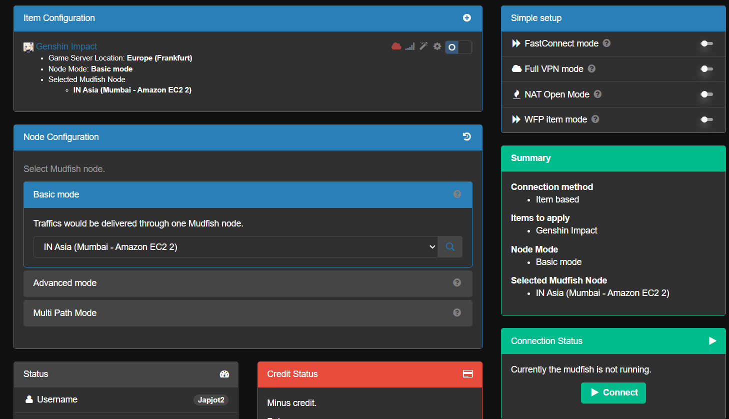Screen dimensions: 729x419
Task: Toggle the Genshin Impact item switch
Action: 458,47
